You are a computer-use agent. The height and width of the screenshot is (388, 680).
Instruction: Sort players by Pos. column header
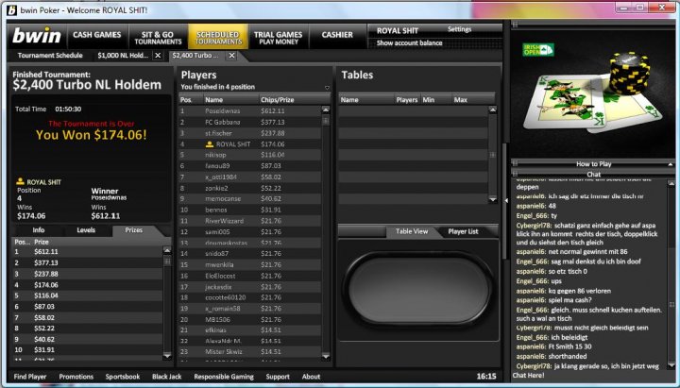[x=191, y=100]
